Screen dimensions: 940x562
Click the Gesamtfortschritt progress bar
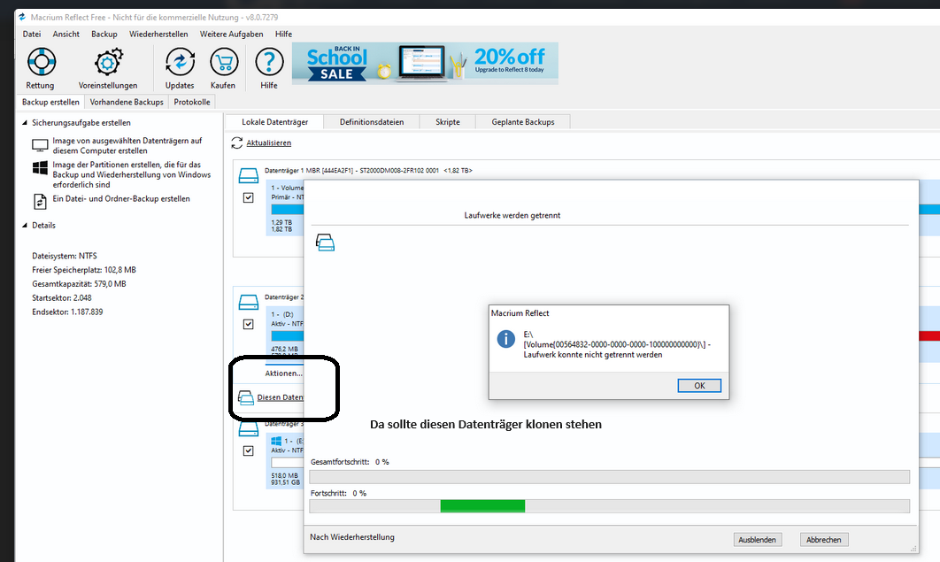click(609, 477)
